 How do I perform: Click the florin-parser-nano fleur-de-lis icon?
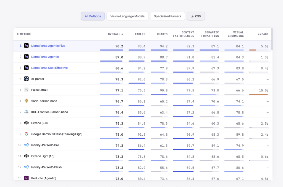tap(26, 101)
